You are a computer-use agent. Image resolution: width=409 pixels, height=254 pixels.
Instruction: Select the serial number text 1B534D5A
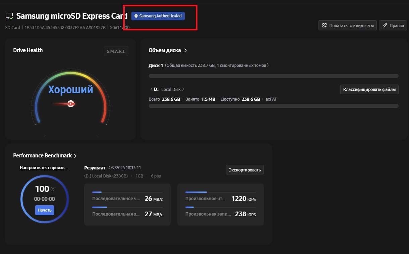[35, 28]
